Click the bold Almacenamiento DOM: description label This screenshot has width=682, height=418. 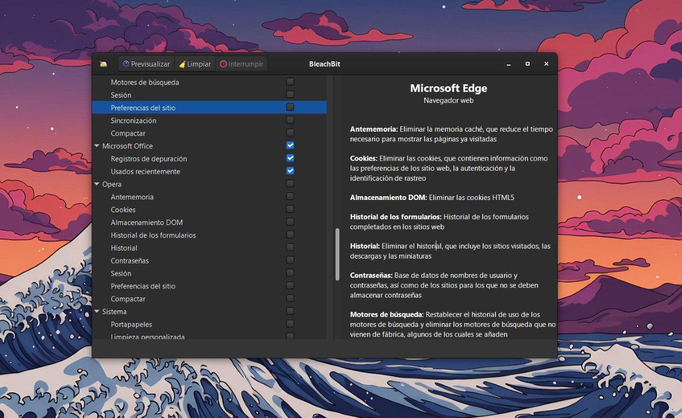(388, 197)
